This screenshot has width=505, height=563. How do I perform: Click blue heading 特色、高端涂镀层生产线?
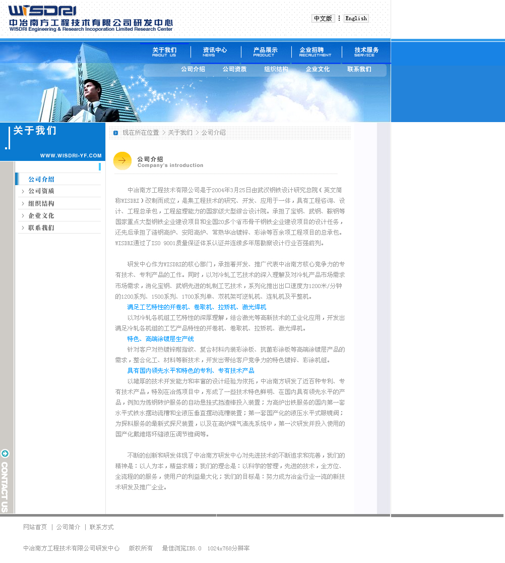160,339
